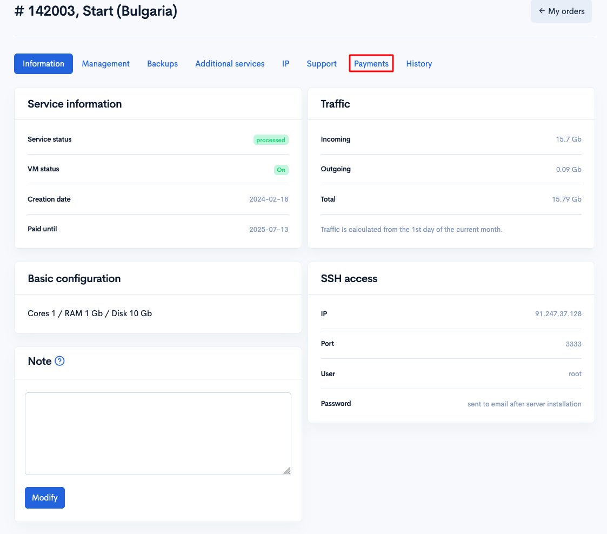Click the SSH IP address 91.247.37.128
The height and width of the screenshot is (534, 607).
tap(558, 314)
